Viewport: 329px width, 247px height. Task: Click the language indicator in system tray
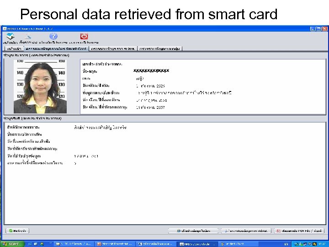(286, 244)
